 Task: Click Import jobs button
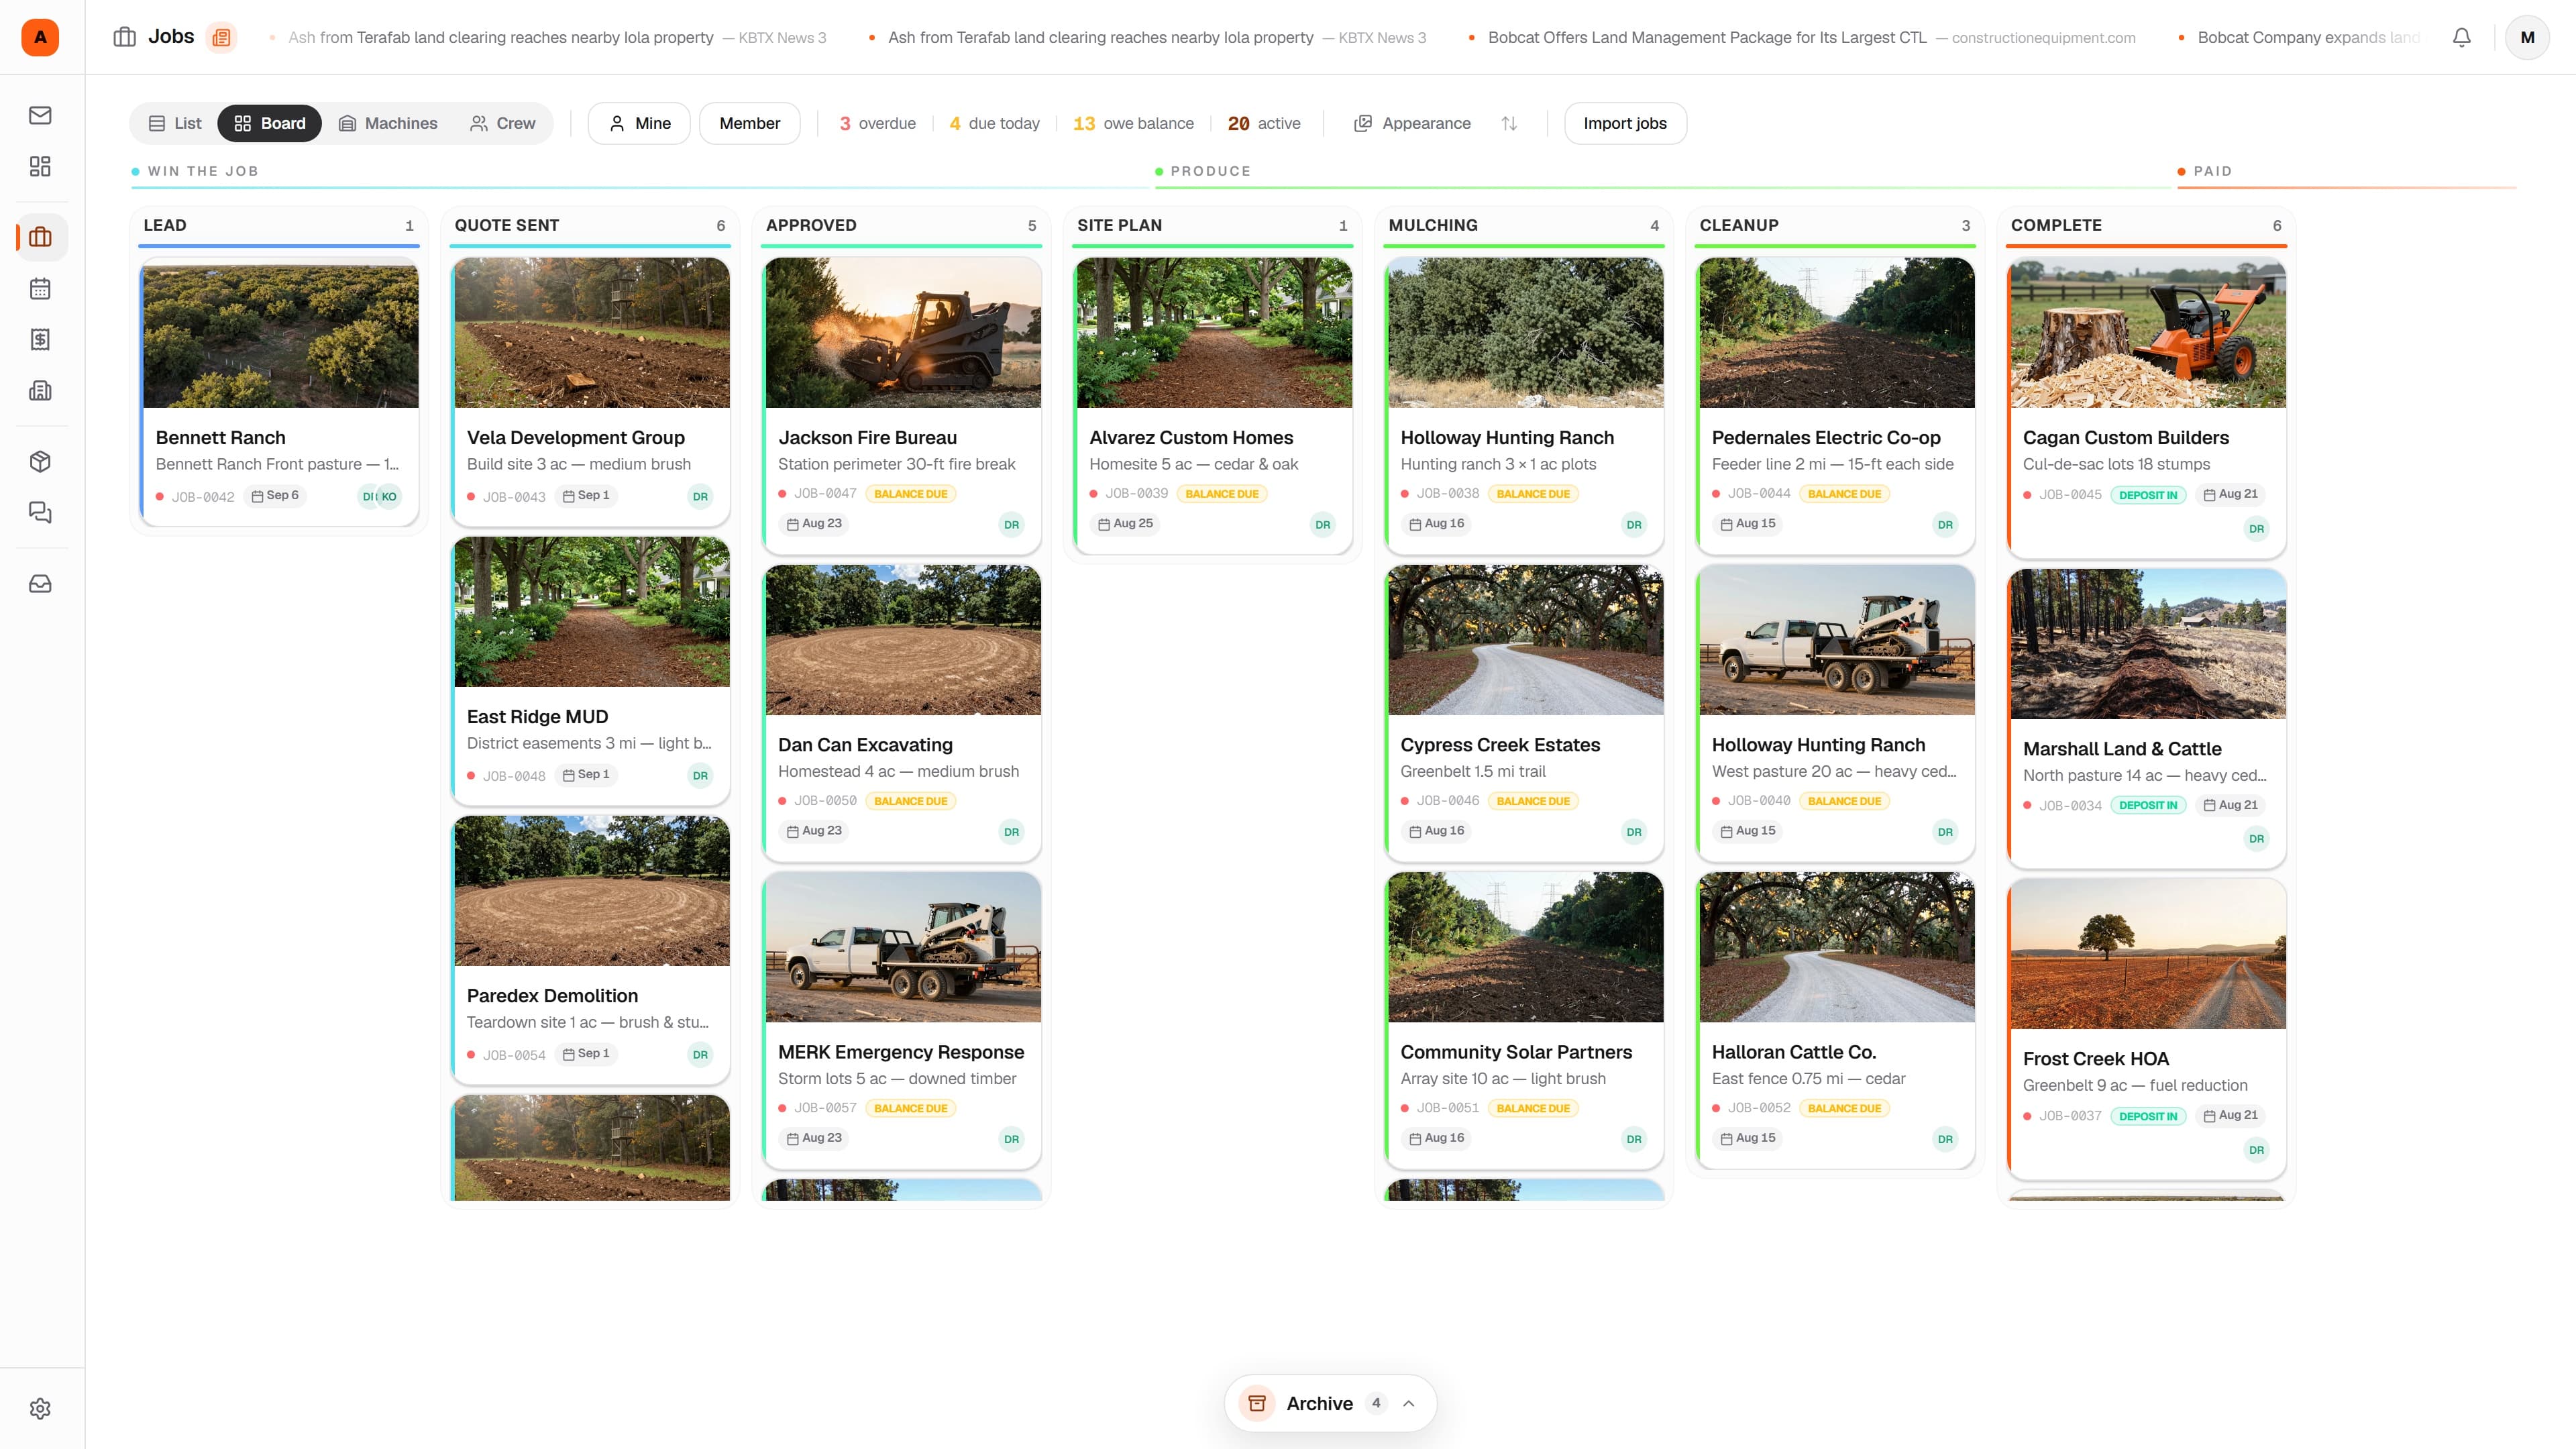click(x=1625, y=123)
